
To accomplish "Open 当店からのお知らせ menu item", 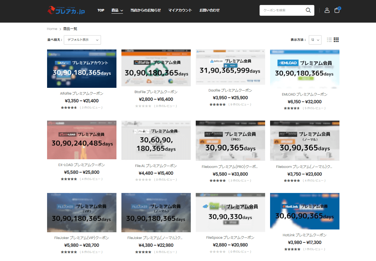I will point(146,10).
